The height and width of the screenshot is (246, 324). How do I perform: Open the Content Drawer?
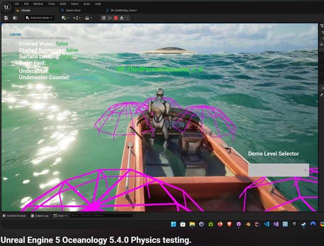14,216
